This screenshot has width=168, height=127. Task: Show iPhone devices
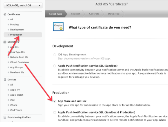coord(14,105)
